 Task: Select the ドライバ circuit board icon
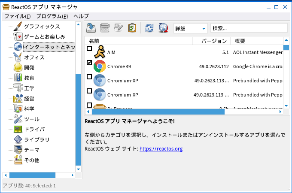[18, 129]
